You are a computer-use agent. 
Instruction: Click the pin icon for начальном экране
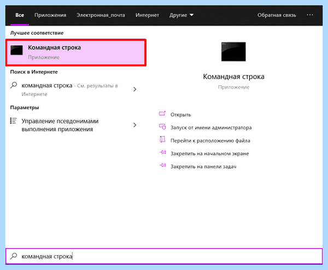pos(163,152)
